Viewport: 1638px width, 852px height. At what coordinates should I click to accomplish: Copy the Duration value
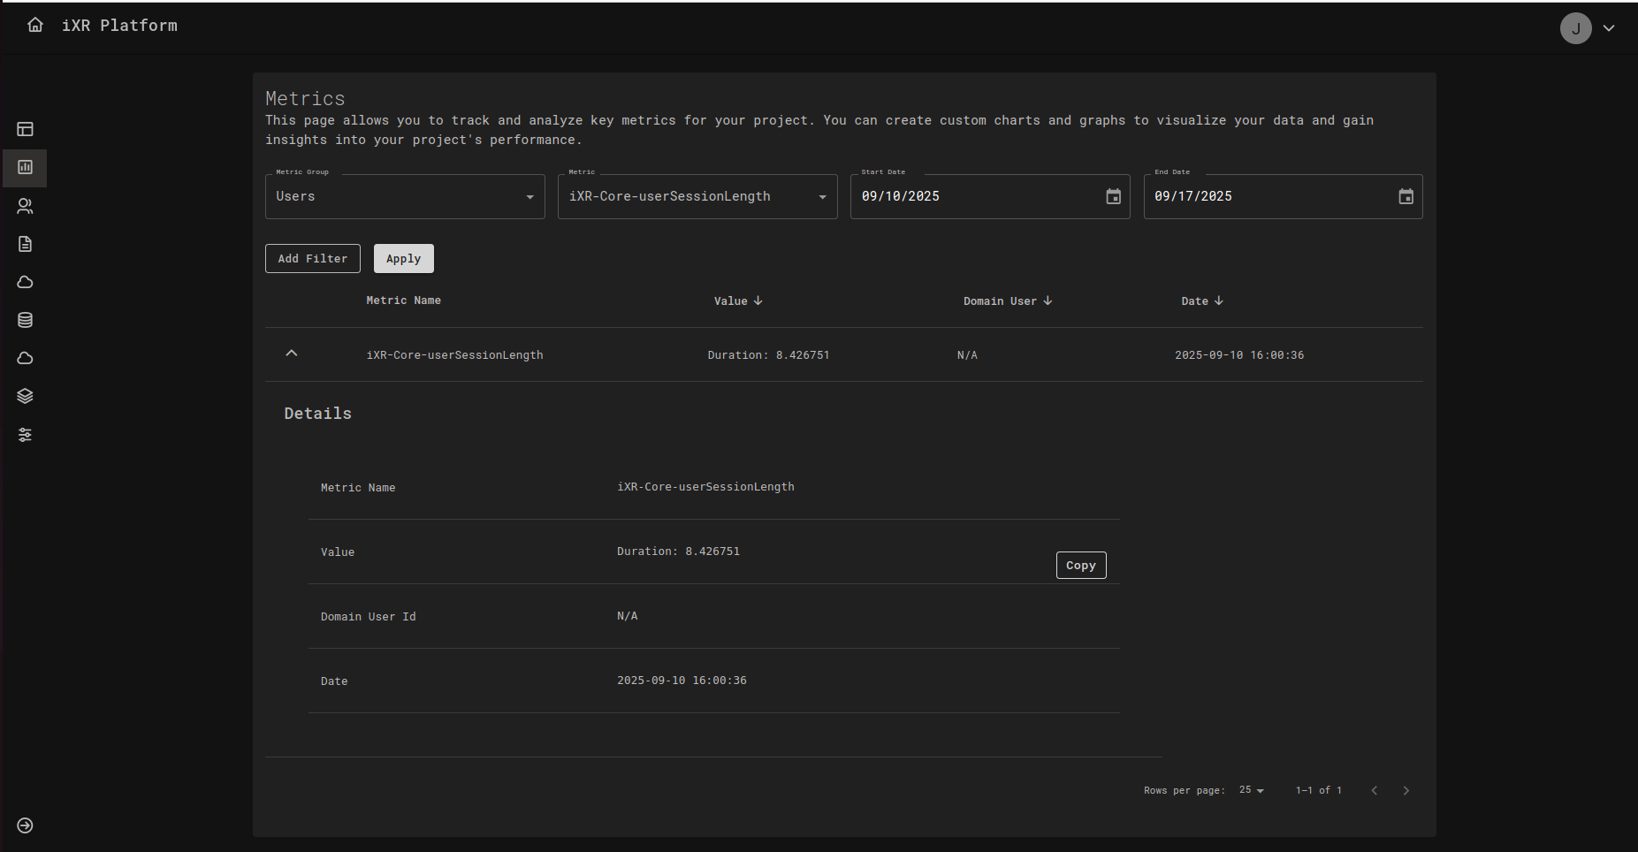pyautogui.click(x=1080, y=566)
